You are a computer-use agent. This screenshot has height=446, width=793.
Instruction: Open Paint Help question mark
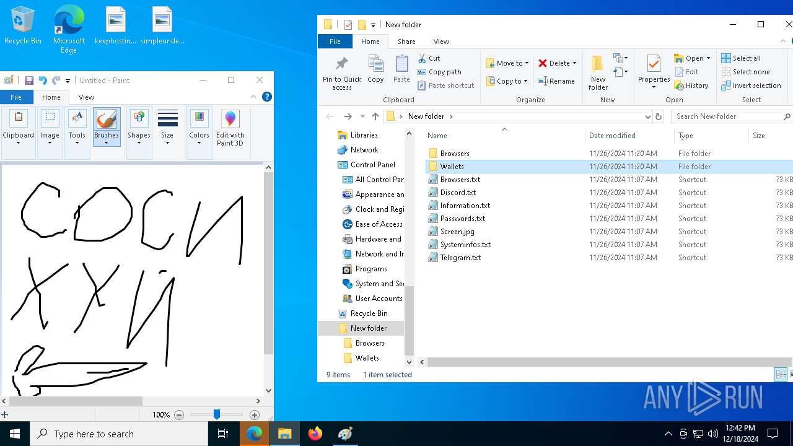[267, 97]
